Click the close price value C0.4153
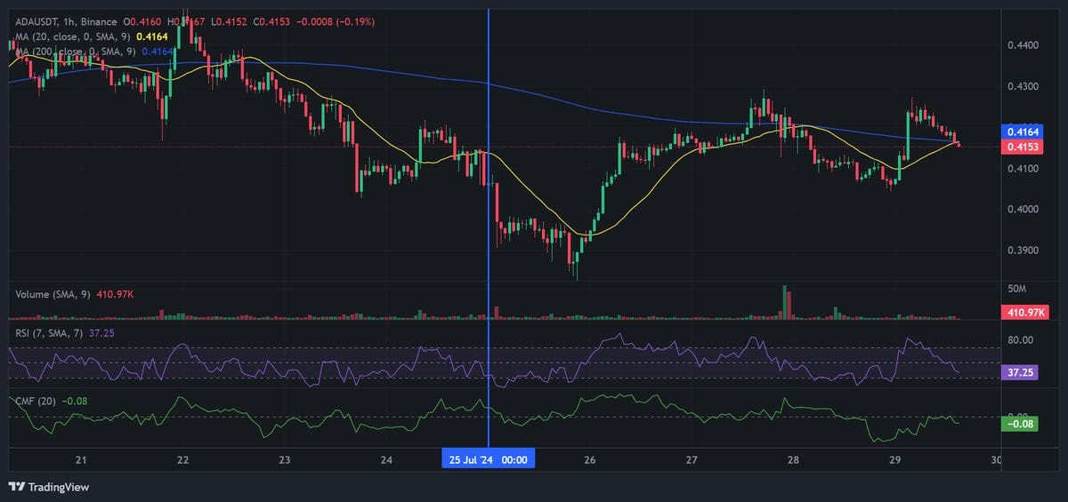 (272, 20)
